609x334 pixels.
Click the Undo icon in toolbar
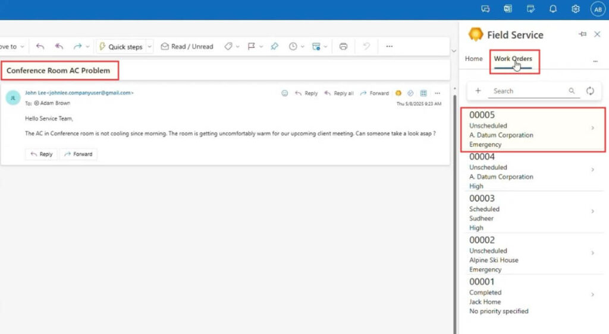[366, 46]
